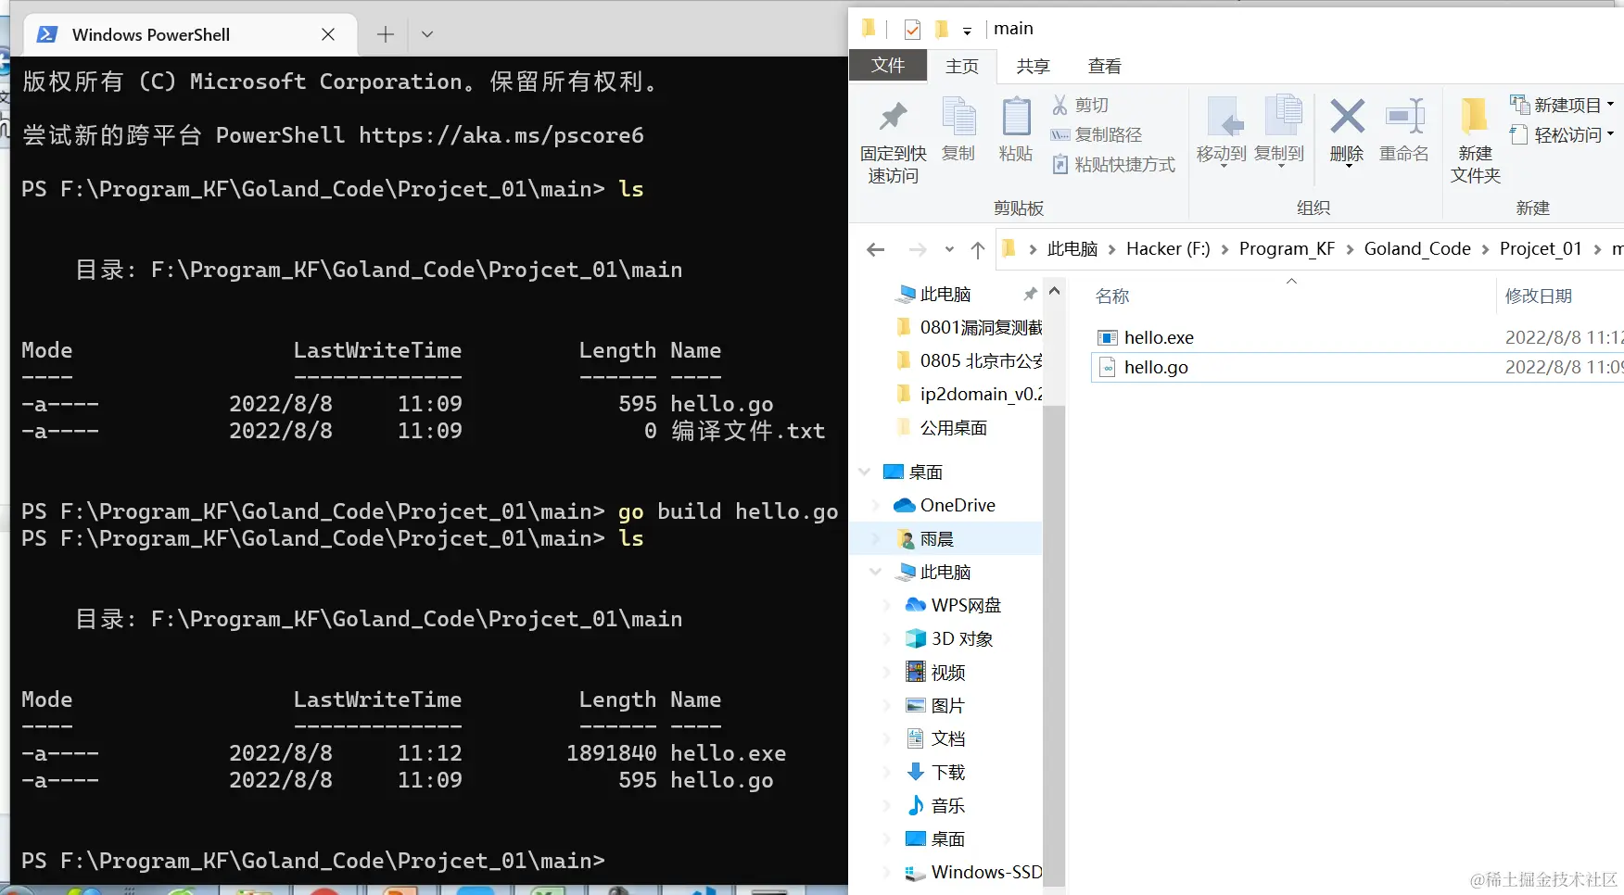Open the quick access toolbar customize dropdown
Screen dimensions: 1624x895
[x=967, y=32]
